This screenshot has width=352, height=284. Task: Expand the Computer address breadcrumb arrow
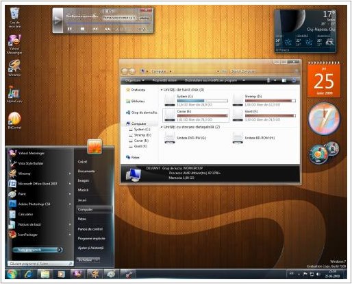(x=171, y=71)
